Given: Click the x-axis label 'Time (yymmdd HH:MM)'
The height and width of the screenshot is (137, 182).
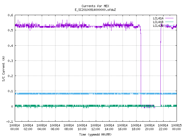Looking at the screenshot, I should (x=95, y=134).
